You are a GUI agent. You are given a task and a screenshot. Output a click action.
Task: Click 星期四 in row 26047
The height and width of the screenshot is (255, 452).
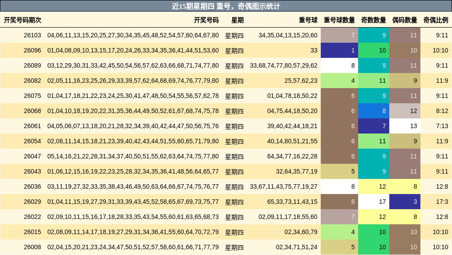coord(234,157)
